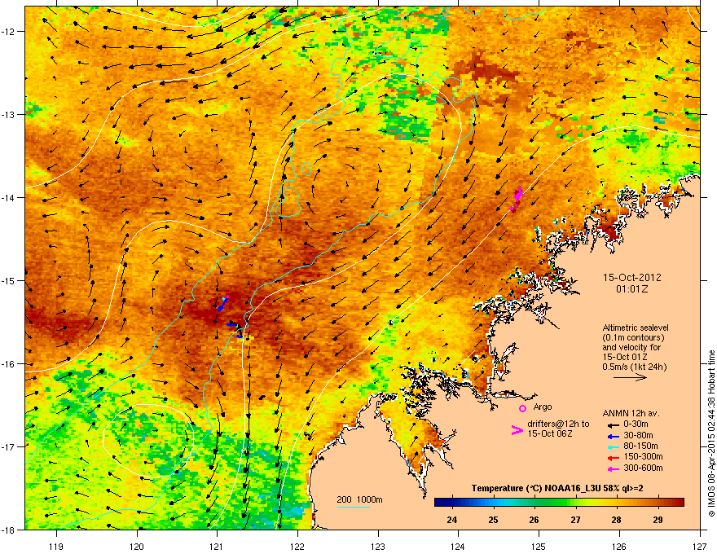Click the 123 longitude axis label
The height and width of the screenshot is (554, 717).
pyautogui.click(x=378, y=546)
